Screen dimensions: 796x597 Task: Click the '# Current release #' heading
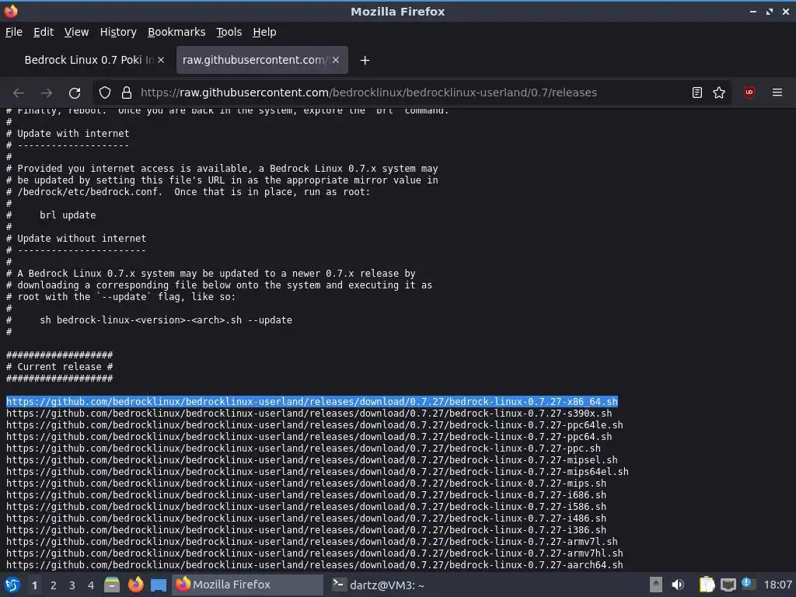(59, 367)
